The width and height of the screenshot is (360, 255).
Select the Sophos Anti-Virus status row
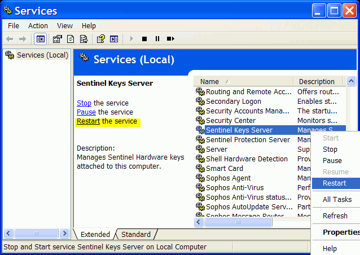[x=253, y=197]
